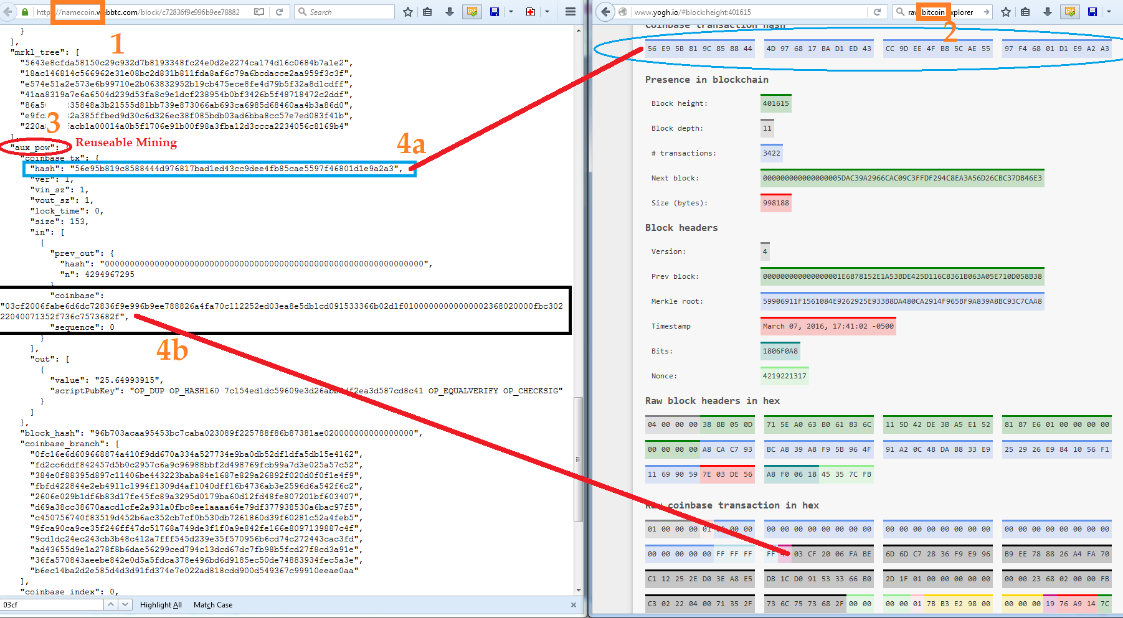The height and width of the screenshot is (618, 1123).
Task: Jump to next find match with the down arrow
Action: point(125,604)
